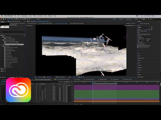
Task: Open the composition mini-flowchart in timeline
Action: click(x=60, y=82)
